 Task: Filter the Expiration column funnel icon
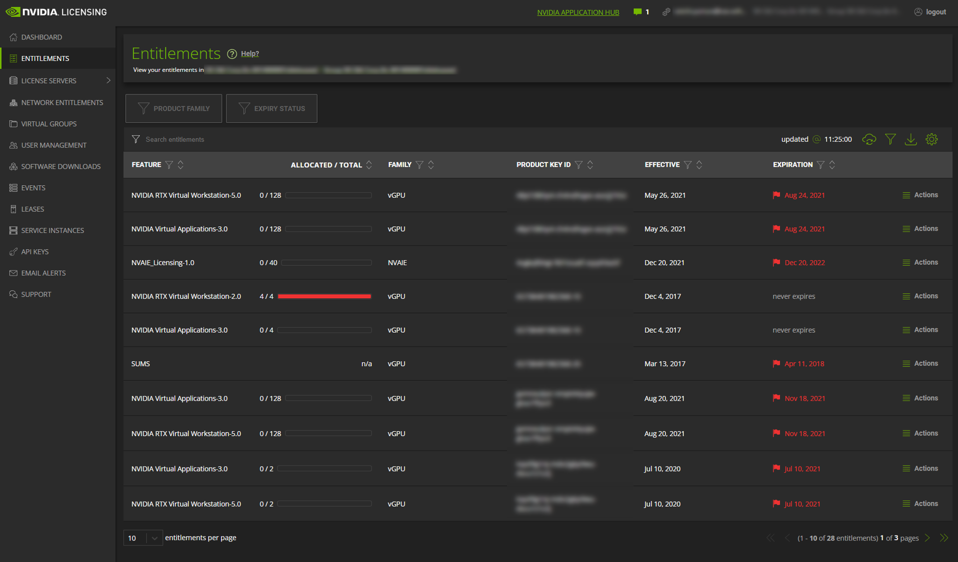pyautogui.click(x=820, y=165)
